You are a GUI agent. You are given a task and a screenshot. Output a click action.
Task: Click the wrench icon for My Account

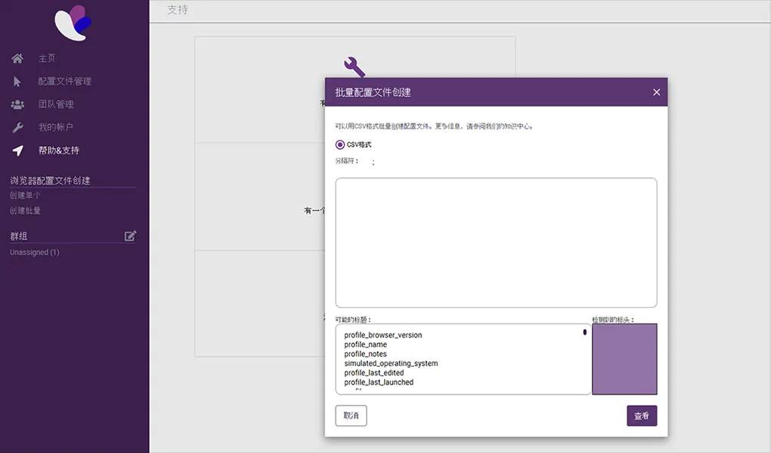tap(17, 128)
